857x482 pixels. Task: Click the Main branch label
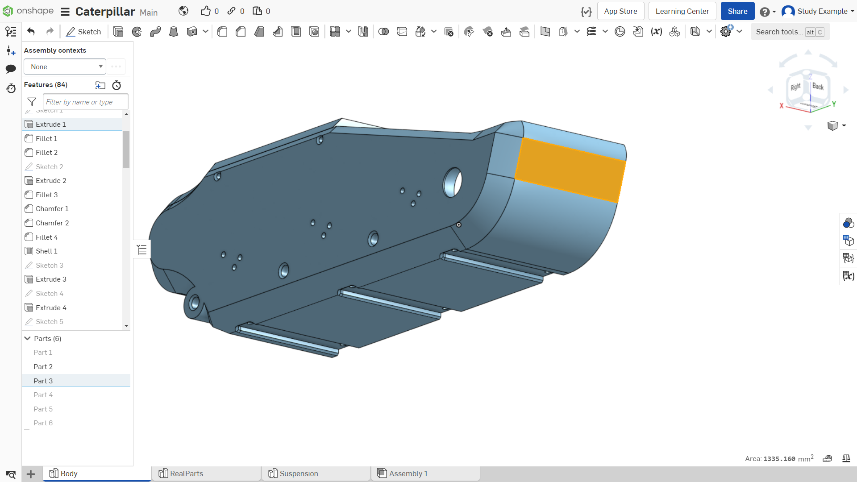tap(149, 12)
